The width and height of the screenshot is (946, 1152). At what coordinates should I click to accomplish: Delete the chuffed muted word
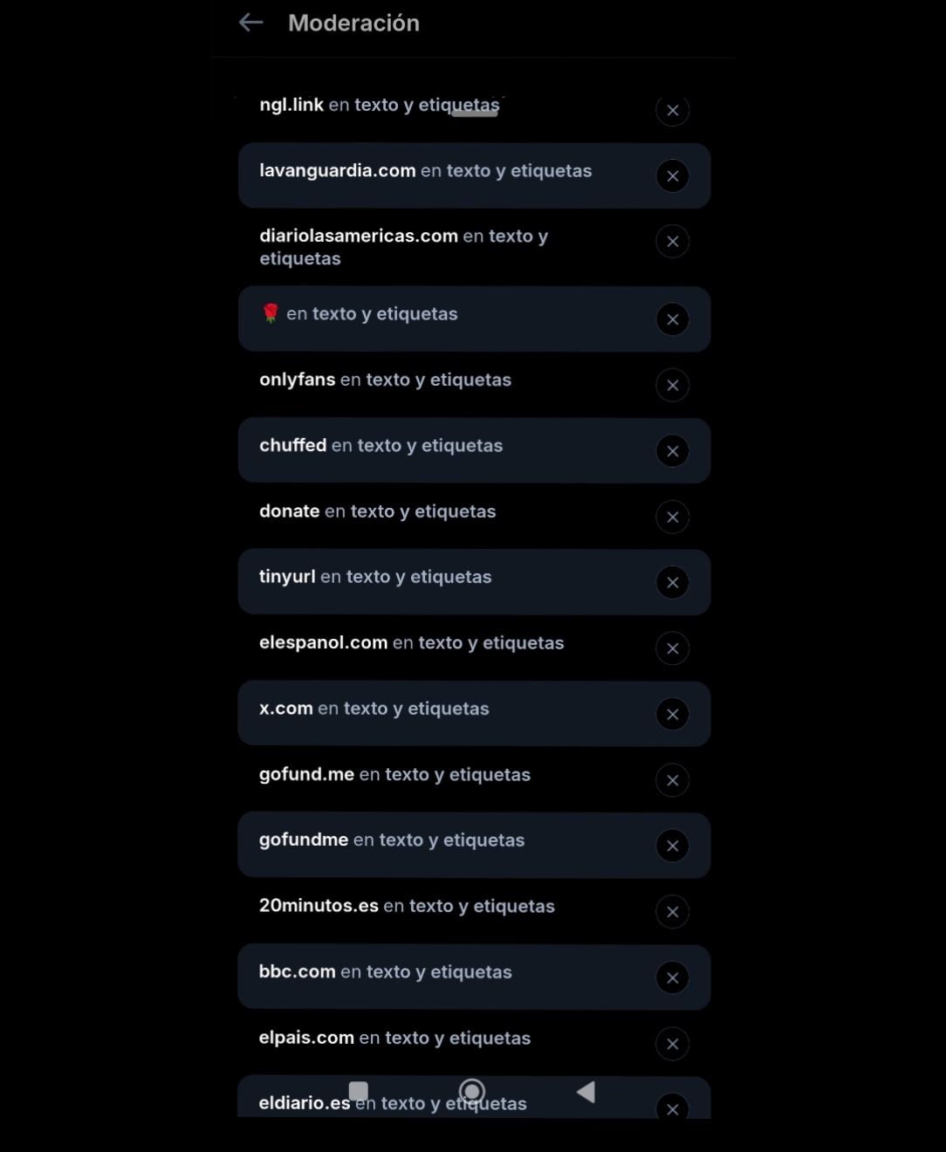click(672, 451)
